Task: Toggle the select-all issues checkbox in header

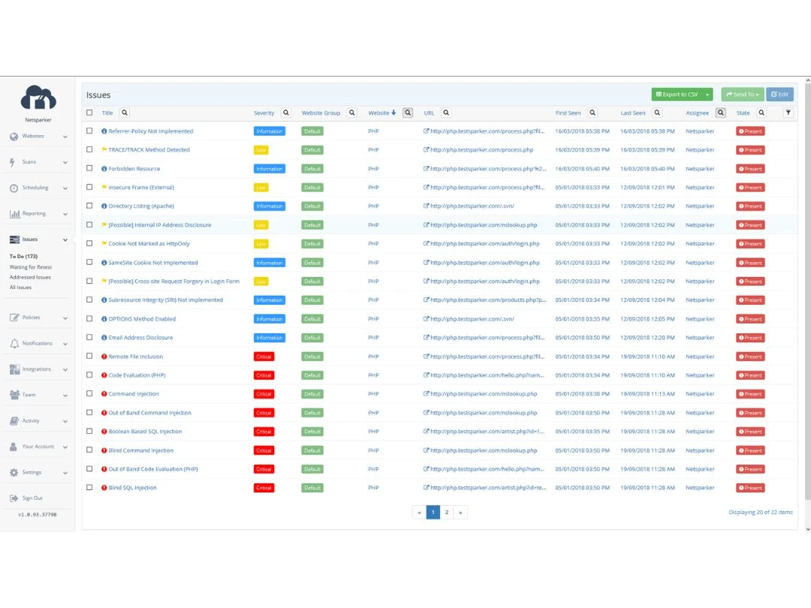Action: pos(89,113)
